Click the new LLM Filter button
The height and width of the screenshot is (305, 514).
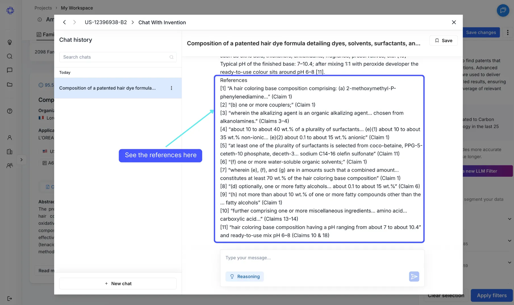point(488,171)
